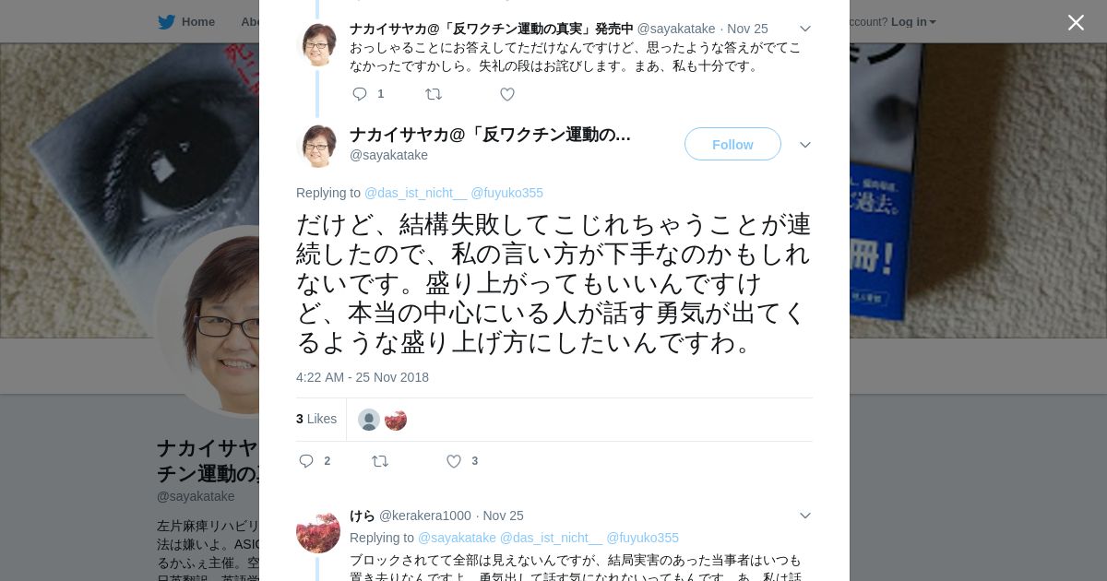Viewport: 1107px width, 581px height.
Task: Open chevron menu on けら's tweet
Action: pyautogui.click(x=804, y=516)
